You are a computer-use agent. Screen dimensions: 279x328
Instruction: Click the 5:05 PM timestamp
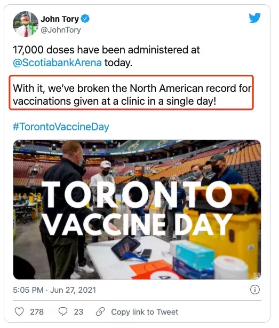28,290
